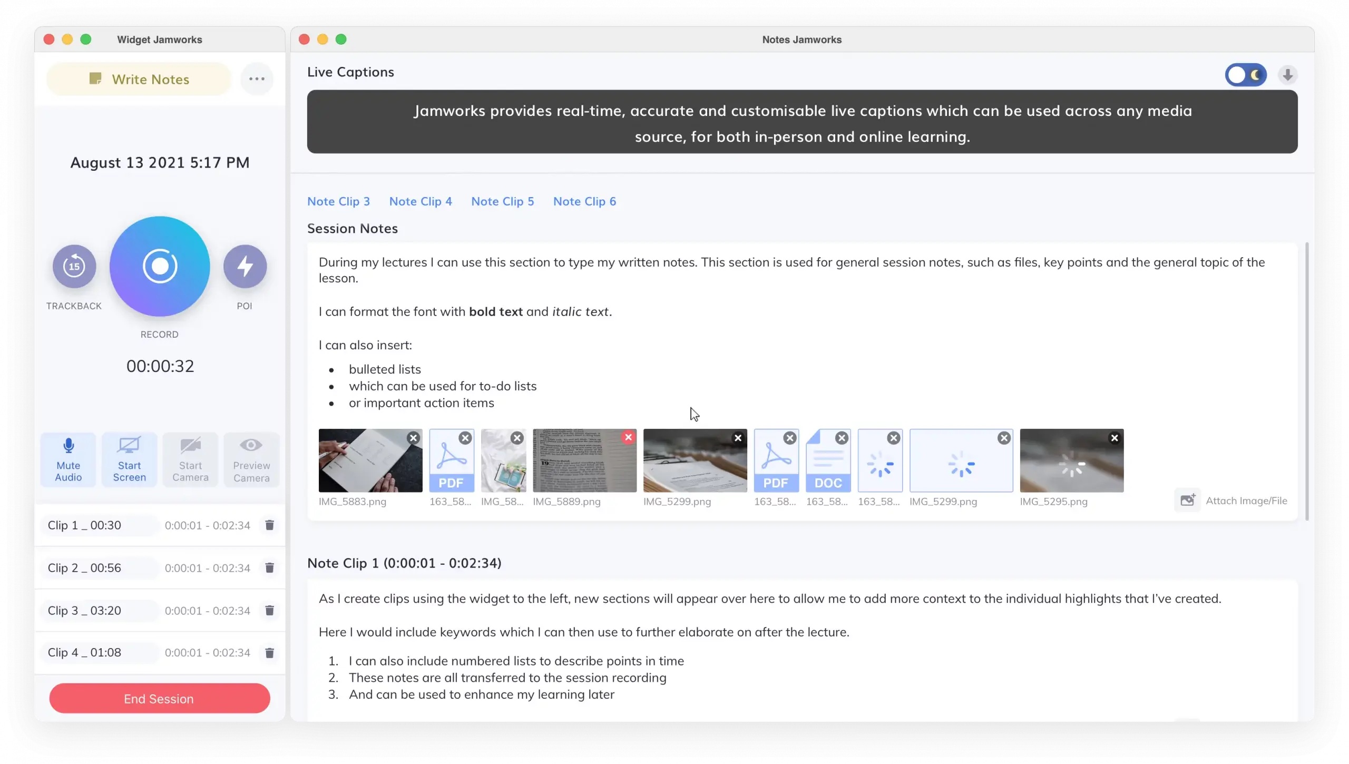Click the Attach Image/File icon
This screenshot has width=1349, height=764.
[1188, 500]
